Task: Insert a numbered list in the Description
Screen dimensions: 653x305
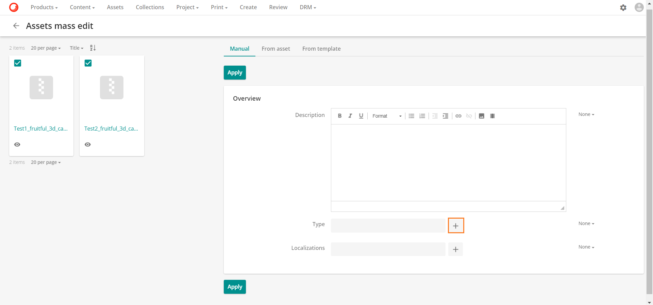Action: pos(422,116)
